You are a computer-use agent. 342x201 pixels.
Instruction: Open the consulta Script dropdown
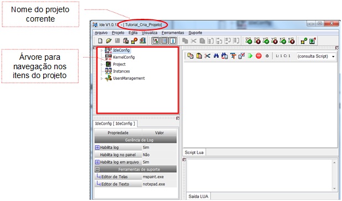click(316, 56)
